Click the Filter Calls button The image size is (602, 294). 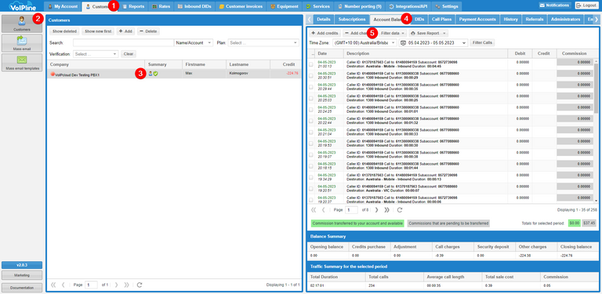pyautogui.click(x=483, y=43)
